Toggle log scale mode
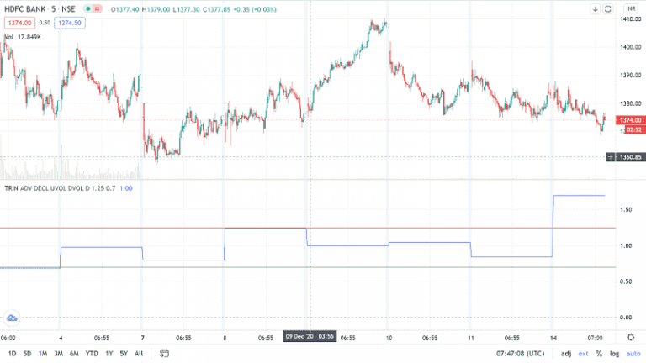The height and width of the screenshot is (363, 646). tap(614, 353)
